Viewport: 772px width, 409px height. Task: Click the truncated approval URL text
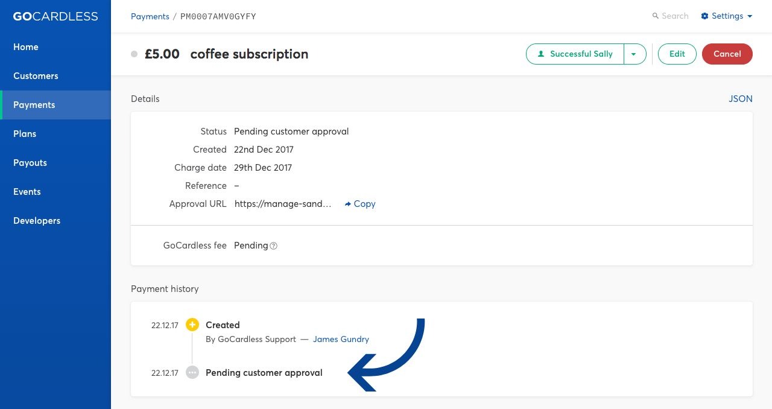click(x=283, y=204)
